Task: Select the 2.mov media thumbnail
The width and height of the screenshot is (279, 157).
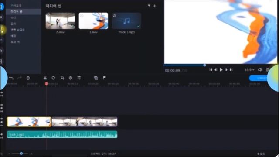Action: point(60,20)
